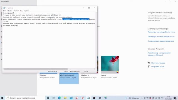Click the taskbar search box
This screenshot has width=178, height=100.
[25, 98]
